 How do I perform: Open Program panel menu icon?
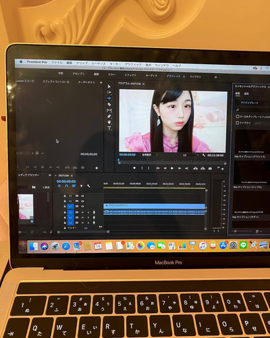144,84
